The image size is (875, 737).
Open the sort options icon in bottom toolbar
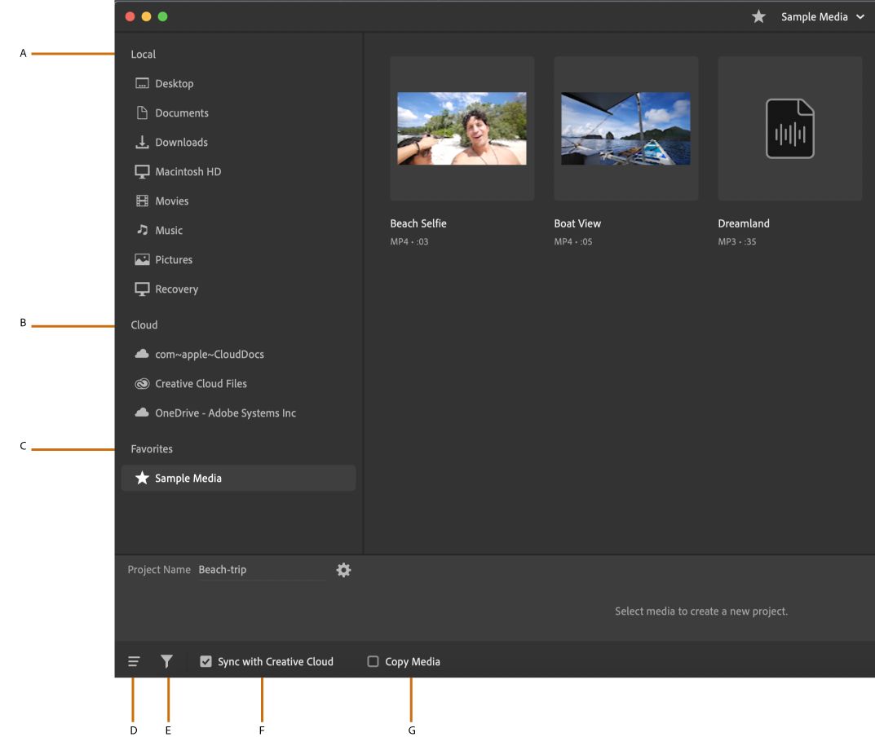(x=133, y=661)
